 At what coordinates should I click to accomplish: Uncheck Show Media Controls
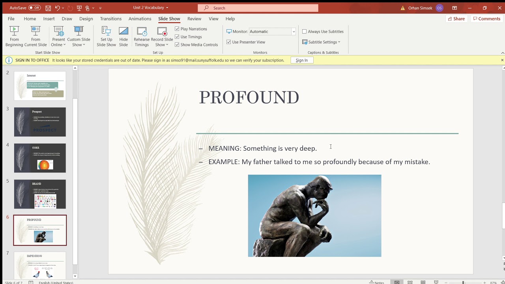[177, 45]
